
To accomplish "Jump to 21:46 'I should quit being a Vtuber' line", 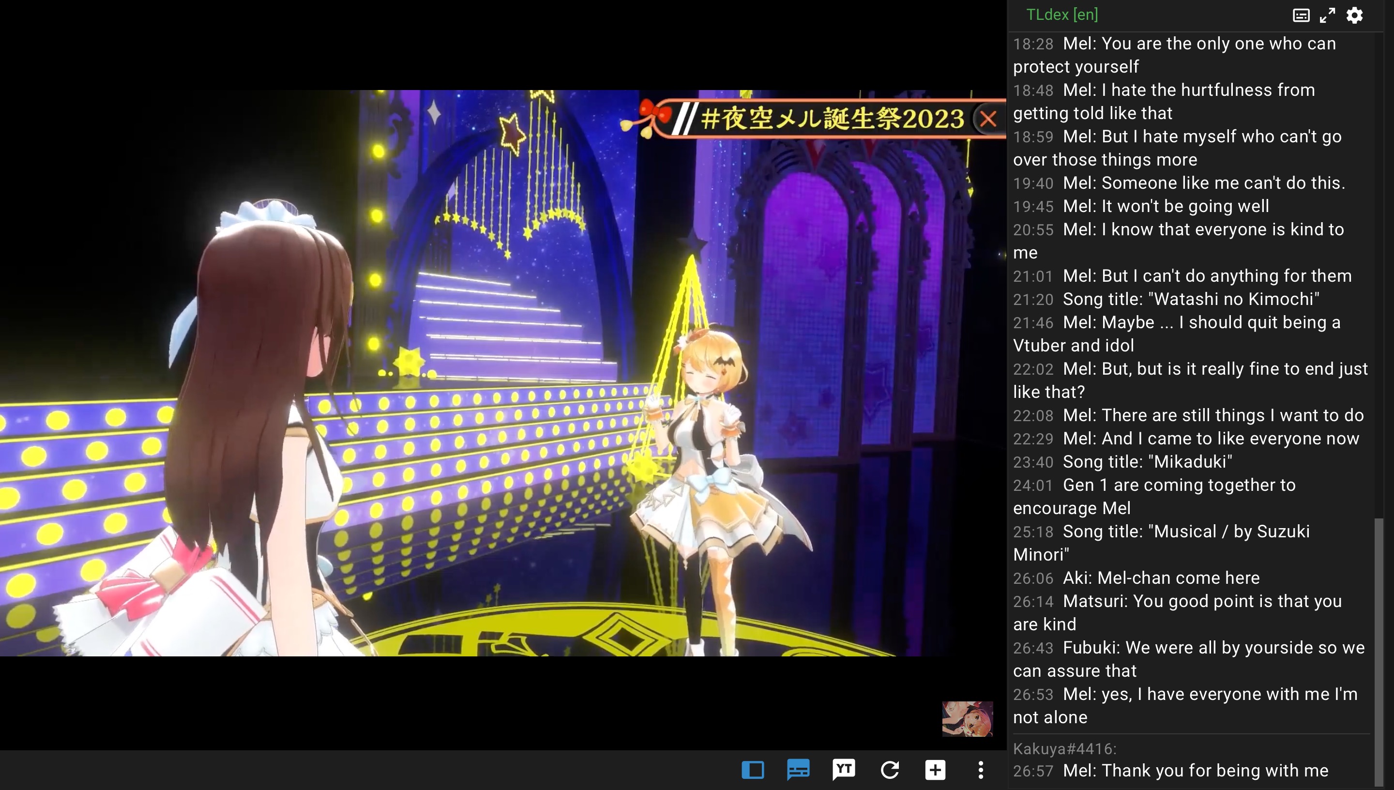I will click(x=1191, y=334).
